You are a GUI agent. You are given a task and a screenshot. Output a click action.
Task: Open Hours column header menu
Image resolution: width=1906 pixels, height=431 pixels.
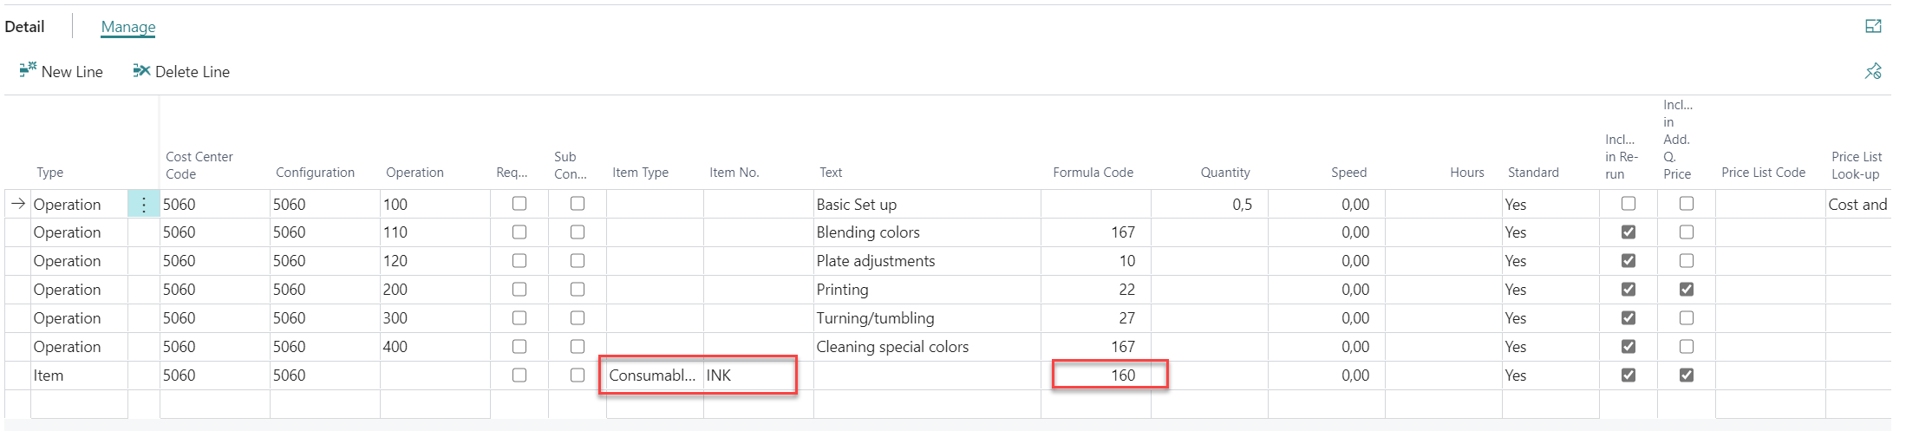click(x=1466, y=173)
